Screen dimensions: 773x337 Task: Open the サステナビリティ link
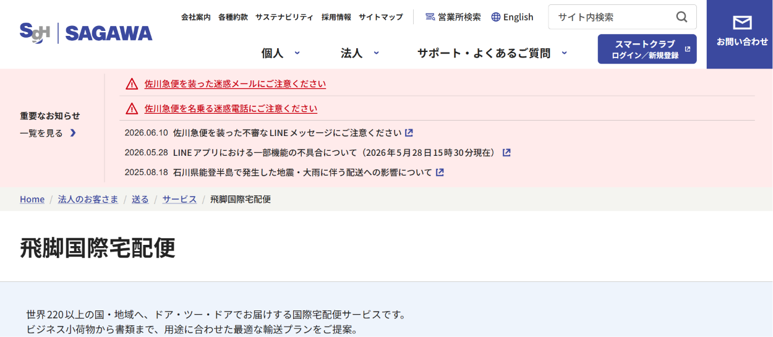point(284,17)
